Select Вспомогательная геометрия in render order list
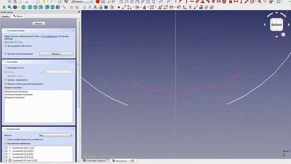The height and width of the screenshot is (164, 291). (x=19, y=94)
